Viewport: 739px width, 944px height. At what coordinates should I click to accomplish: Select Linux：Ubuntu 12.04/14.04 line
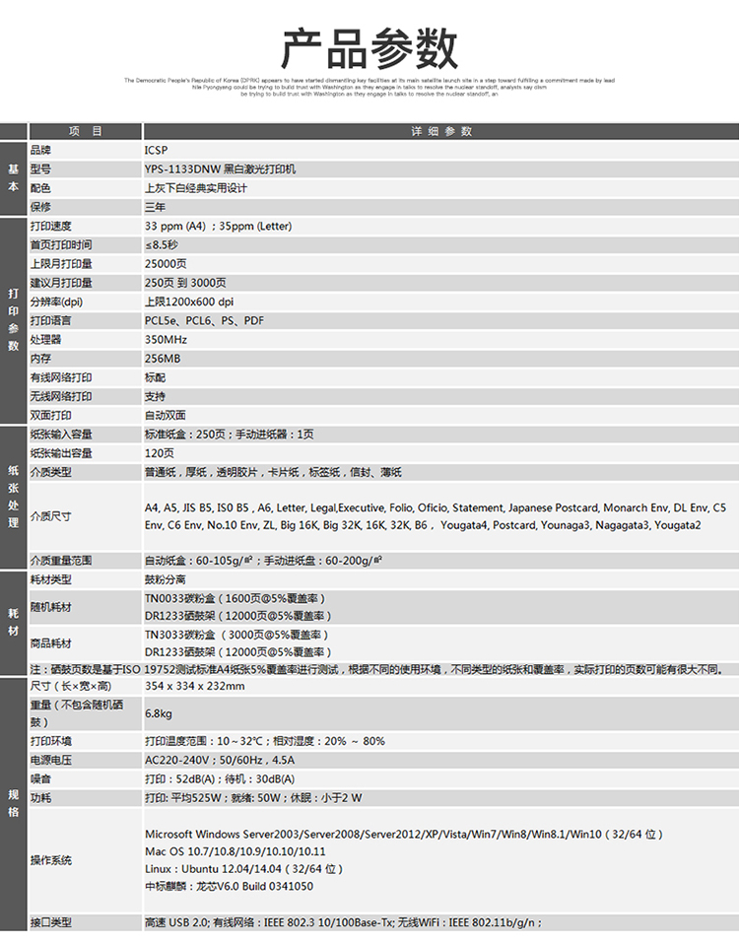coord(243,869)
